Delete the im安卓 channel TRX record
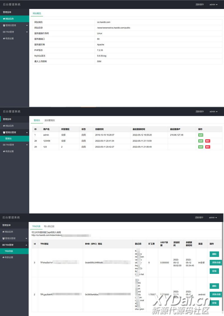The image size is (224, 316). 214,254
